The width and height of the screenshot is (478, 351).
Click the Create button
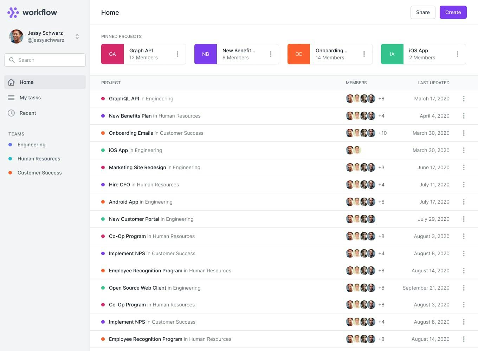pos(453,12)
